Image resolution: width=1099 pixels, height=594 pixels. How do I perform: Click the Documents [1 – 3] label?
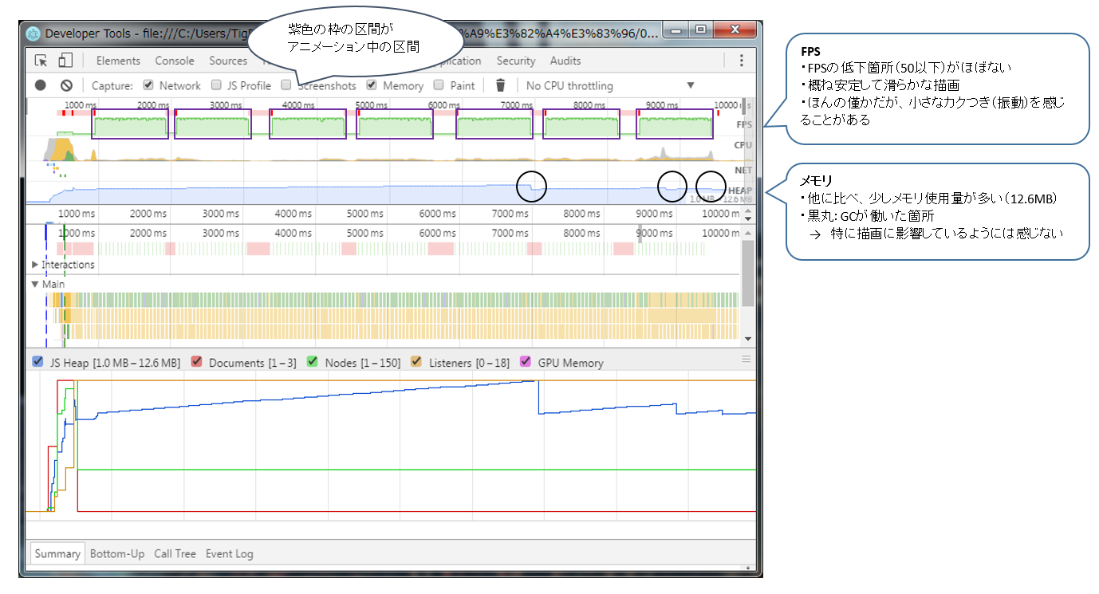click(x=253, y=363)
